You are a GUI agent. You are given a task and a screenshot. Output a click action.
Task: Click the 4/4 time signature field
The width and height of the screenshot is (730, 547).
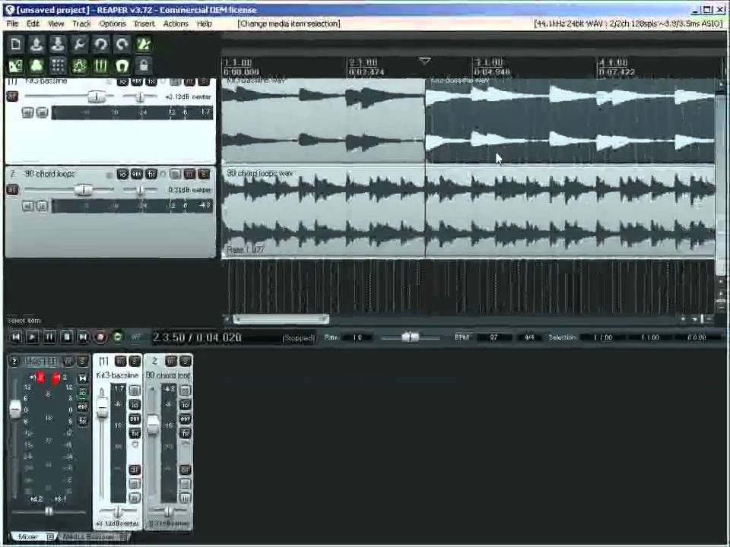pos(529,337)
